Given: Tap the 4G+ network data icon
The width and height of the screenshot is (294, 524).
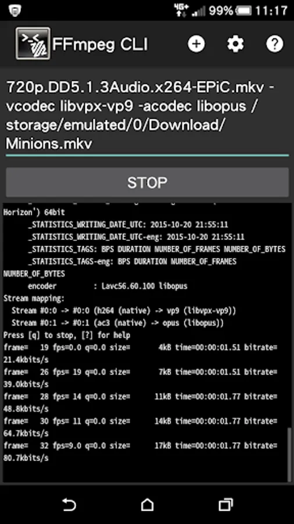Looking at the screenshot, I should pyautogui.click(x=181, y=10).
